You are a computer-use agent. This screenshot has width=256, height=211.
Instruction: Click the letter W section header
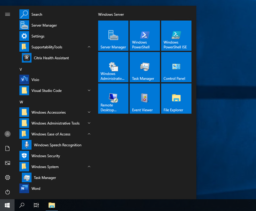(x=21, y=102)
